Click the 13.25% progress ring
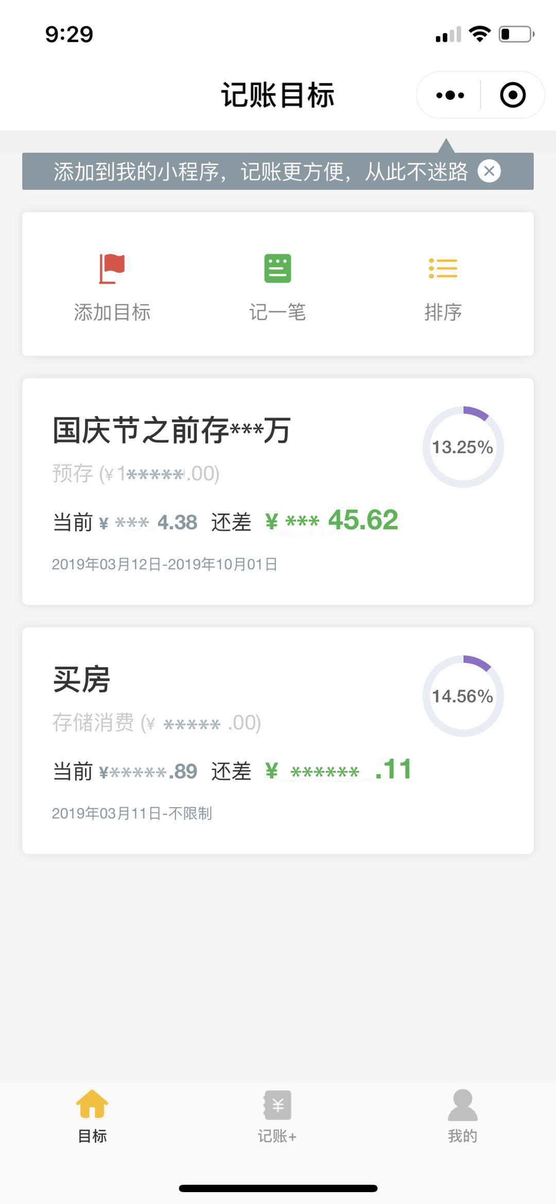 pyautogui.click(x=463, y=447)
